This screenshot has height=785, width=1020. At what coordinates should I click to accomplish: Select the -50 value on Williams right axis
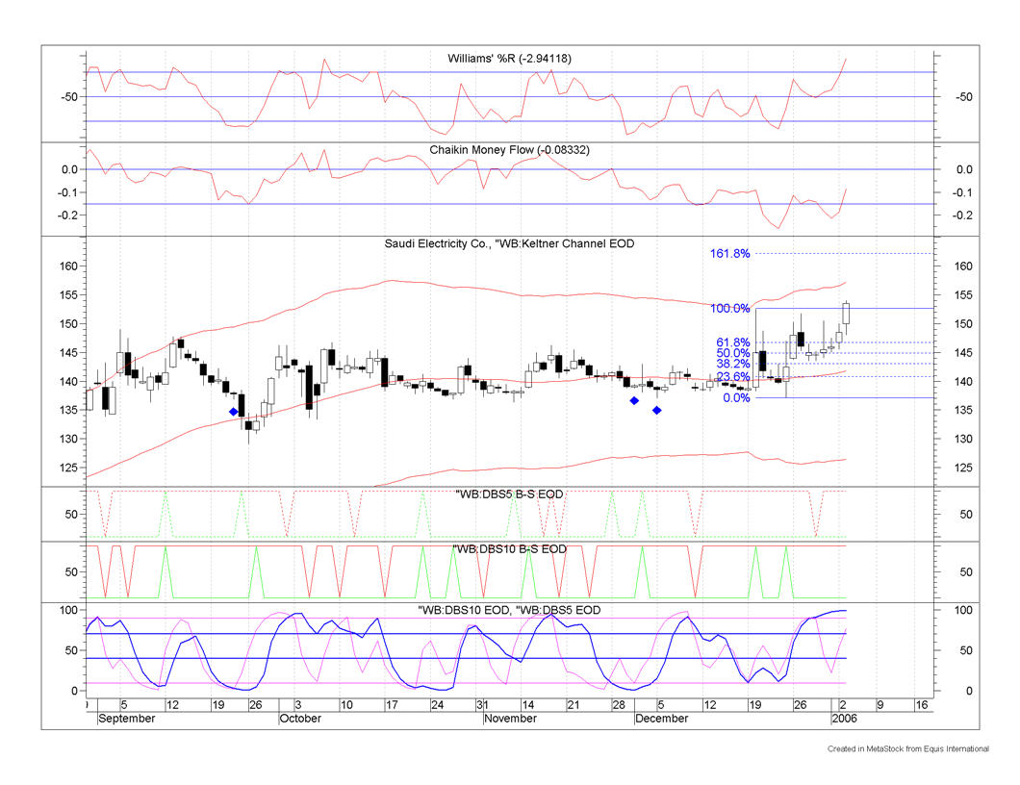[x=963, y=97]
